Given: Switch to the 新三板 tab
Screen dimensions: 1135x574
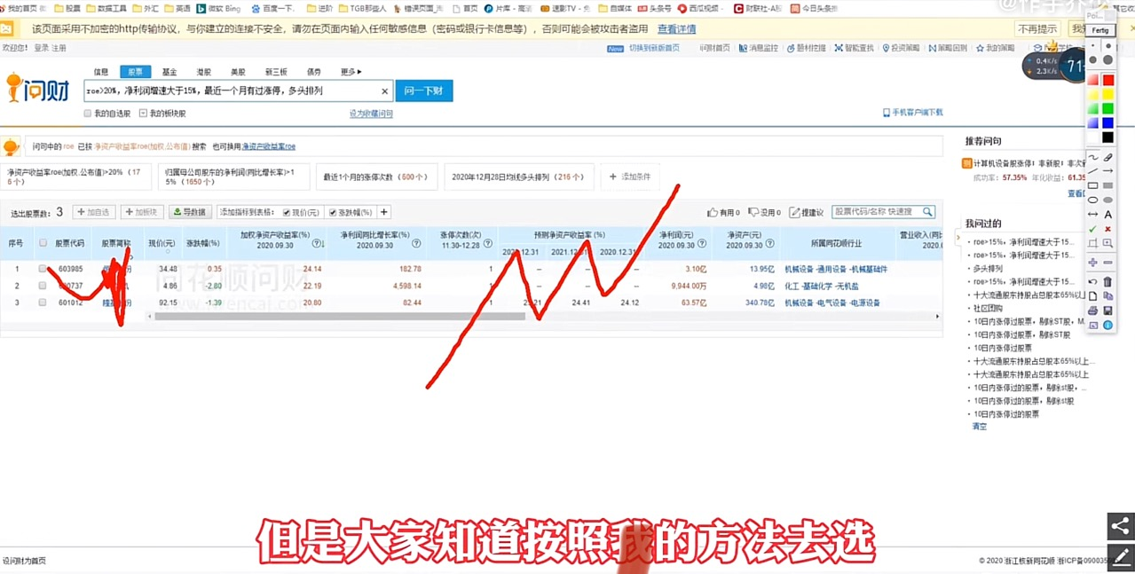Looking at the screenshot, I should (276, 72).
